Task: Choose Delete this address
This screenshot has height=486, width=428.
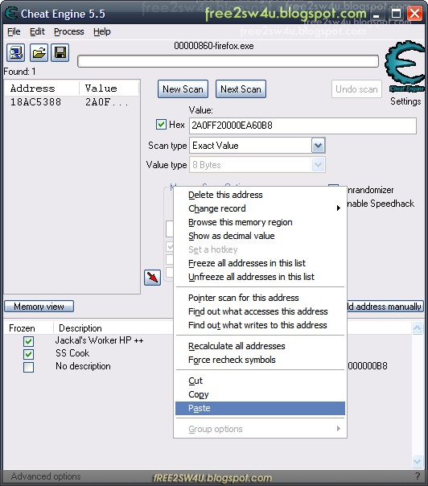Action: [261, 195]
